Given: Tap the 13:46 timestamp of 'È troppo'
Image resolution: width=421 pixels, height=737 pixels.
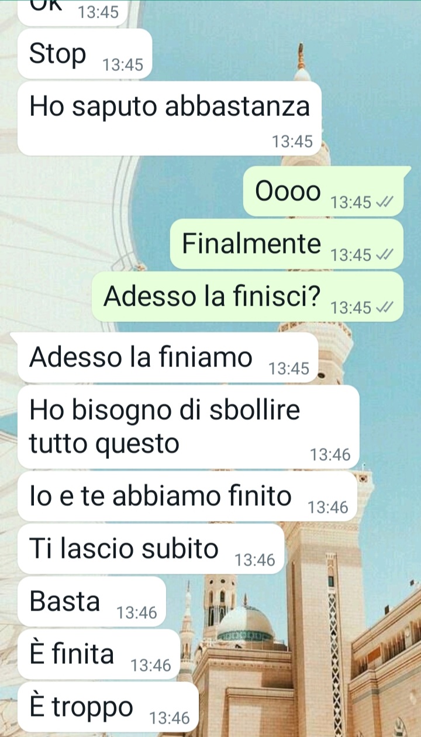Looking at the screenshot, I should tap(170, 718).
